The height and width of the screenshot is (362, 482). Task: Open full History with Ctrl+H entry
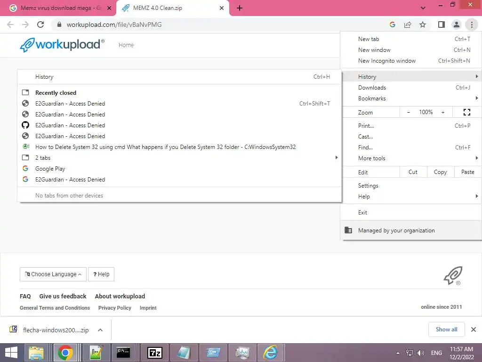pyautogui.click(x=180, y=77)
